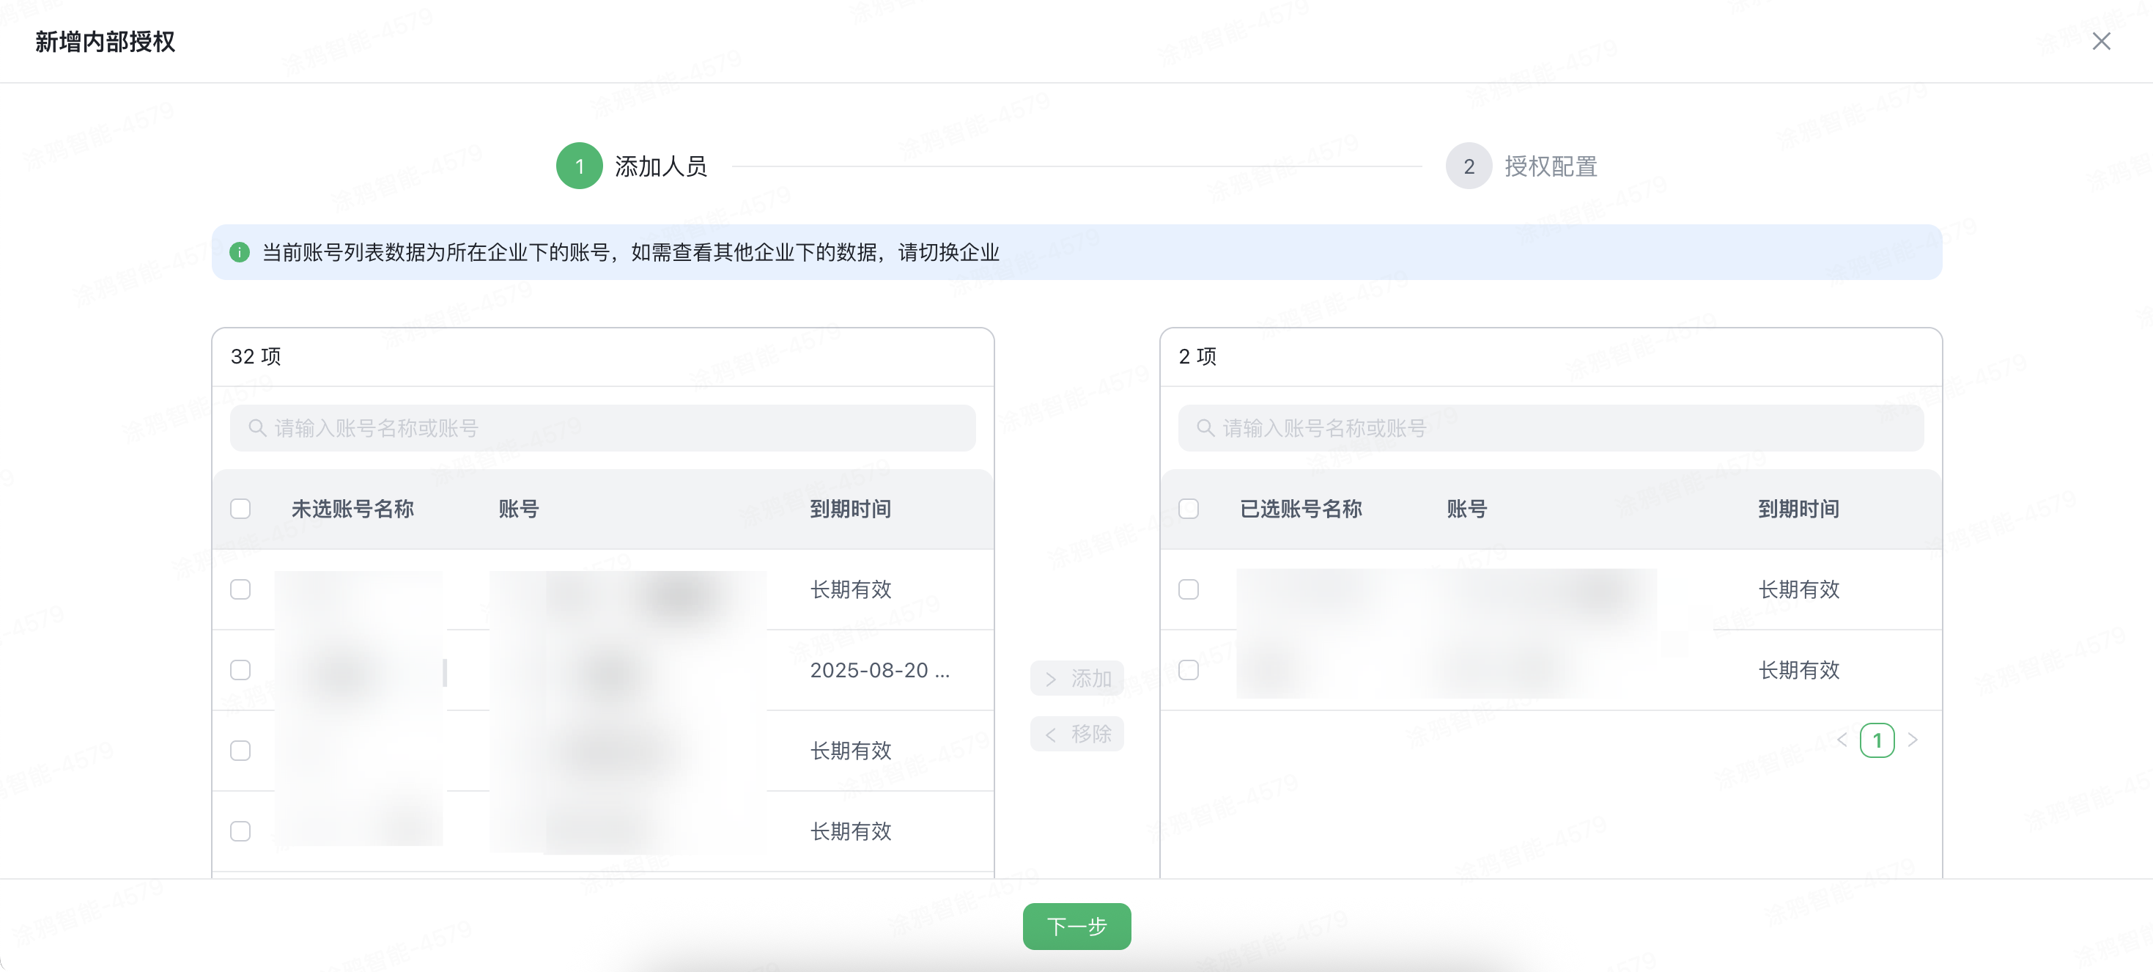The width and height of the screenshot is (2153, 972).
Task: Click the 下一步 button
Action: point(1076,926)
